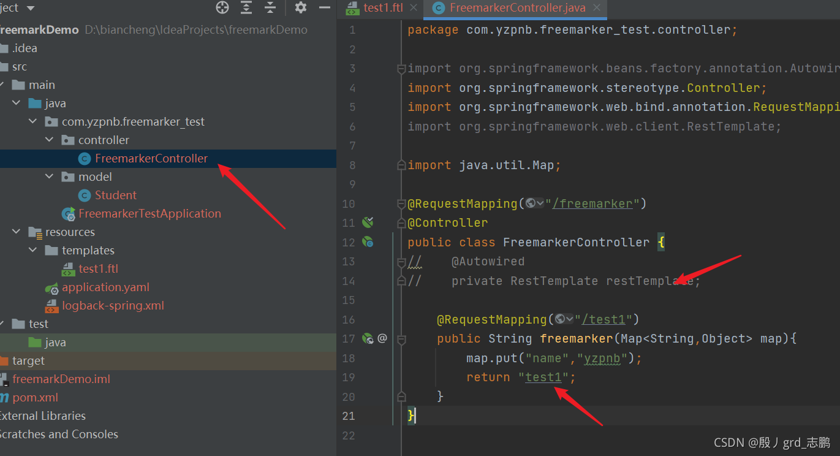Click the test1.ftl template file icon in tree
The image size is (840, 456).
click(x=68, y=269)
